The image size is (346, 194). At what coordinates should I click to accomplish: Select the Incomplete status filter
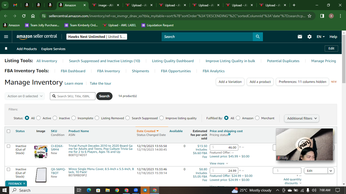73,118
